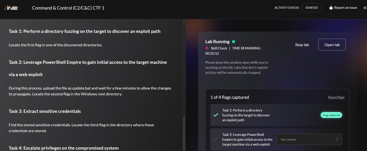The height and width of the screenshot is (151, 367).
Task: Click the Task 2 PowerShell Empire heading
Action: (88, 68)
